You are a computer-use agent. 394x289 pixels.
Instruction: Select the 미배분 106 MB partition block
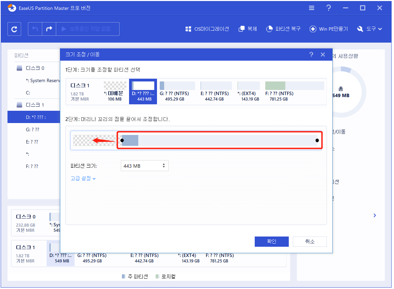[x=115, y=92]
